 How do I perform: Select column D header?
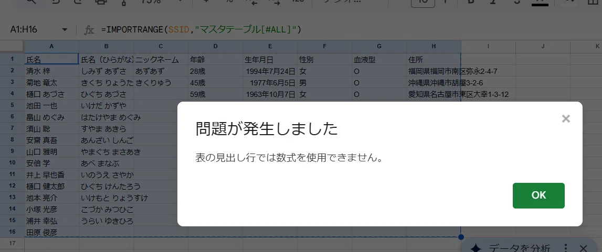click(x=215, y=46)
